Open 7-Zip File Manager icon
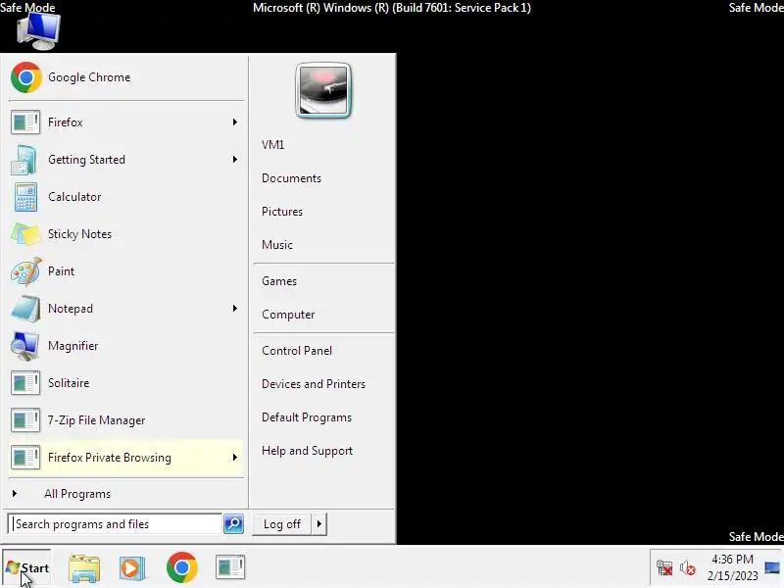The width and height of the screenshot is (784, 588). pos(25,420)
